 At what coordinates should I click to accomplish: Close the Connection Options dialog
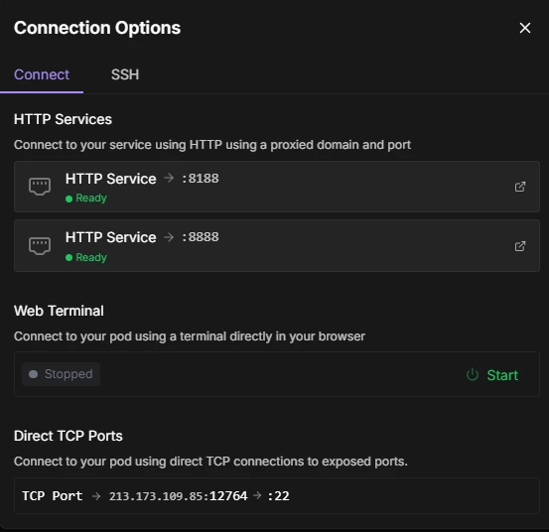pyautogui.click(x=525, y=28)
